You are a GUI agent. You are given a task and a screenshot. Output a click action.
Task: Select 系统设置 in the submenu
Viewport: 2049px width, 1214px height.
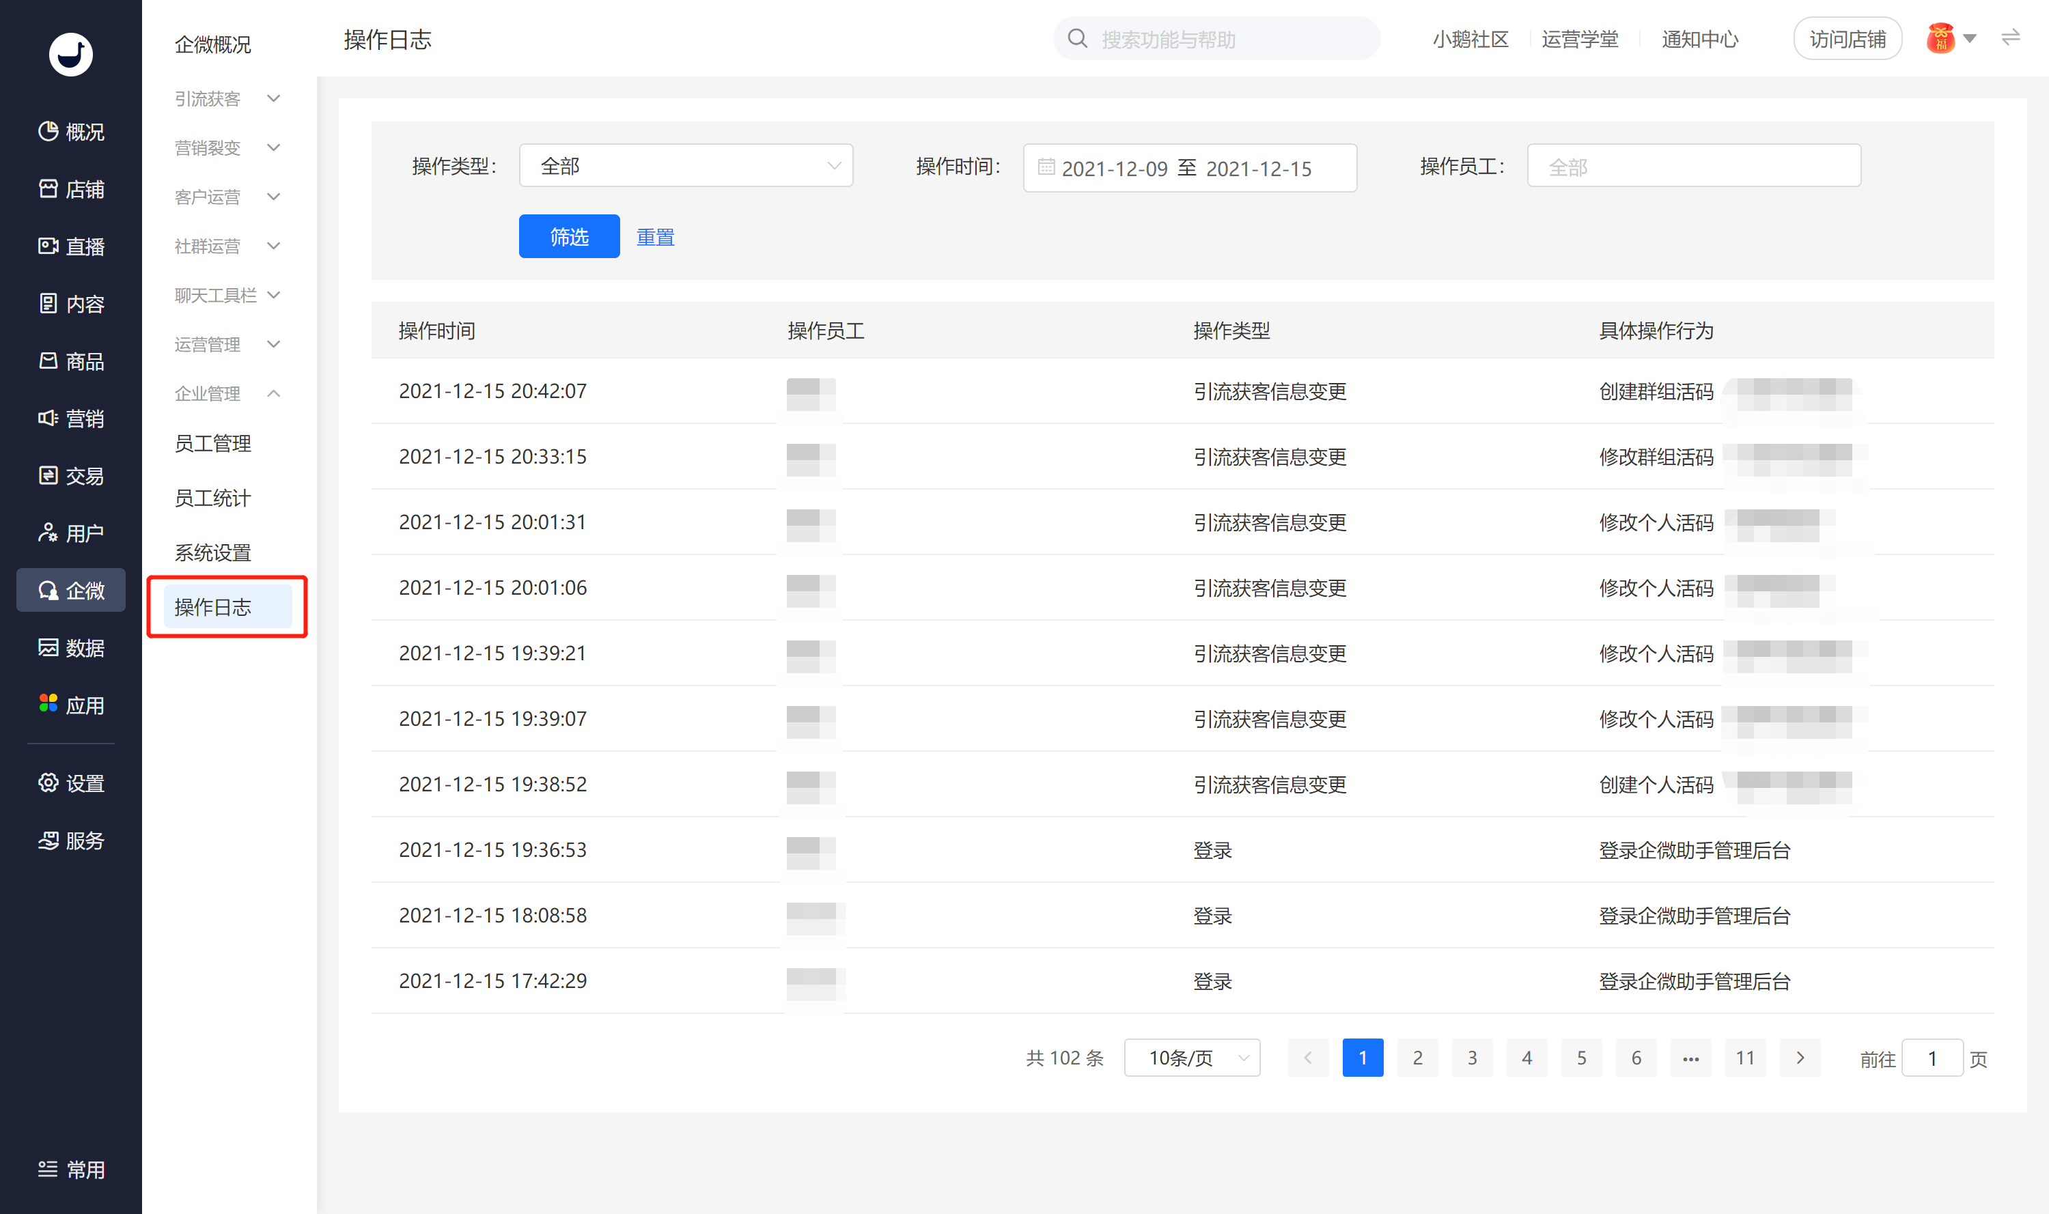point(213,553)
